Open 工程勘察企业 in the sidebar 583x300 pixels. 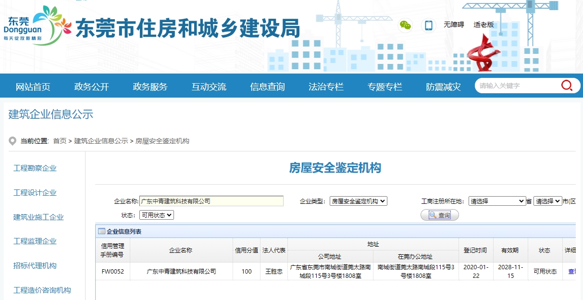coord(35,168)
